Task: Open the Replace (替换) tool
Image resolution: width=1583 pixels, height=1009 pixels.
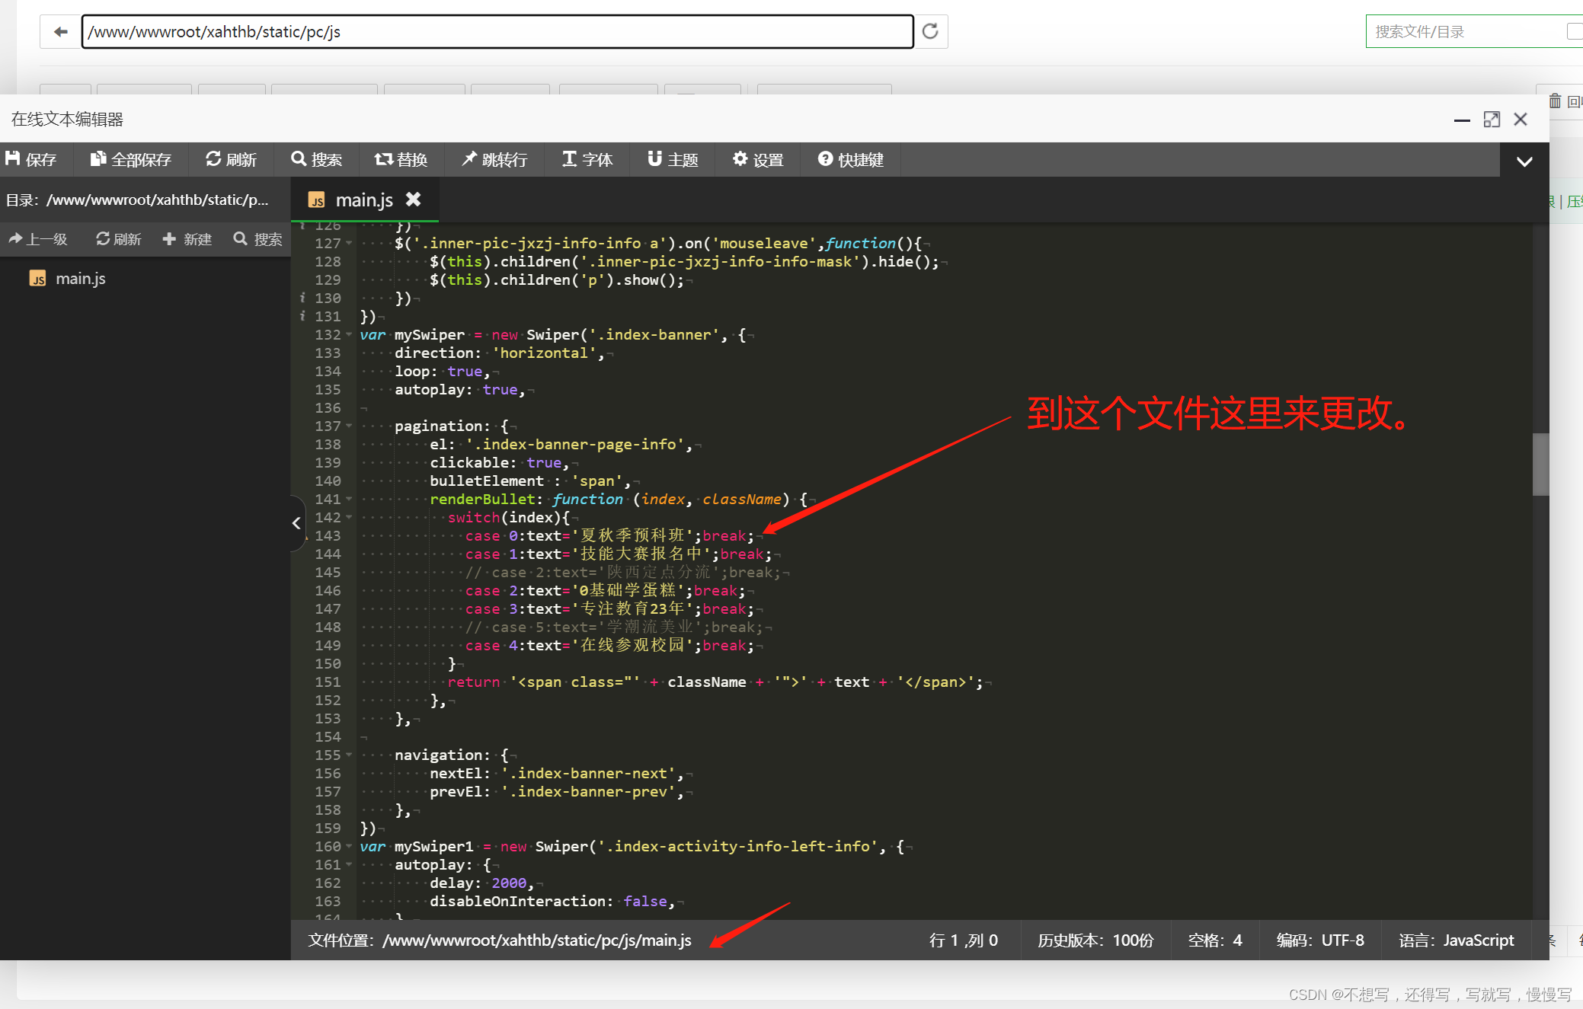Action: 401,159
